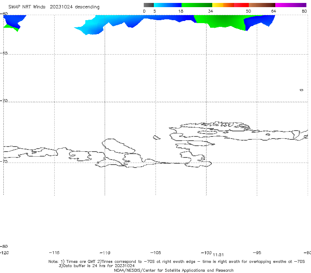
Task: Click the small outlined island between -105 and -100
Action: [156, 137]
